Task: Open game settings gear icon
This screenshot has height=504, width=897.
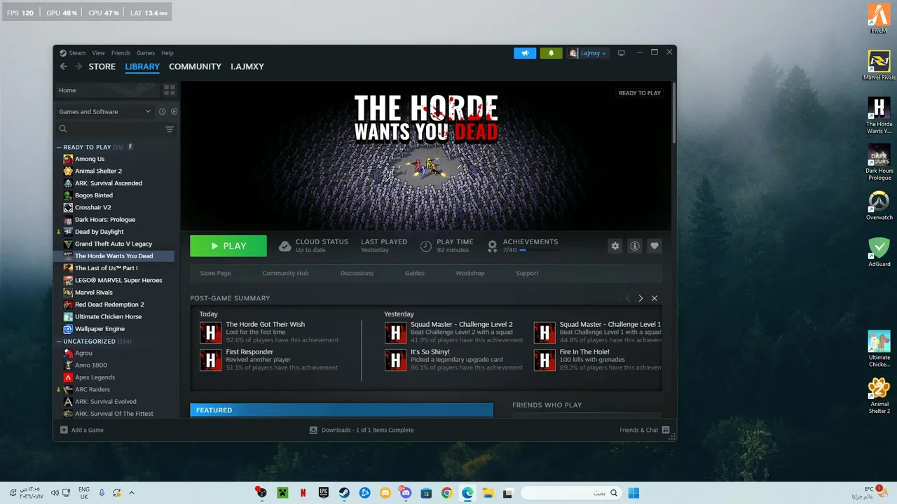Action: (615, 246)
